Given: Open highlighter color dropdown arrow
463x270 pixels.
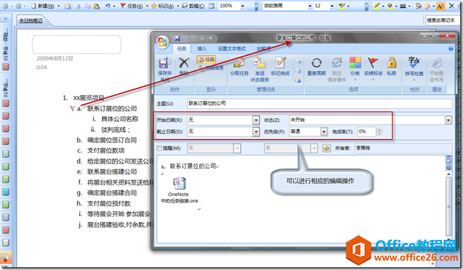Looking at the screenshot, I should 383,6.
